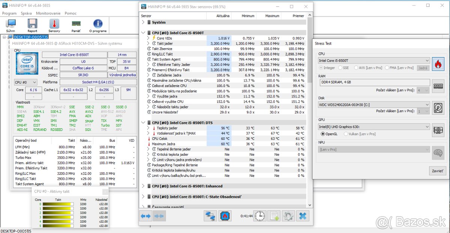Select the SSE radio option
This screenshot has width=450, height=233.
click(x=343, y=68)
